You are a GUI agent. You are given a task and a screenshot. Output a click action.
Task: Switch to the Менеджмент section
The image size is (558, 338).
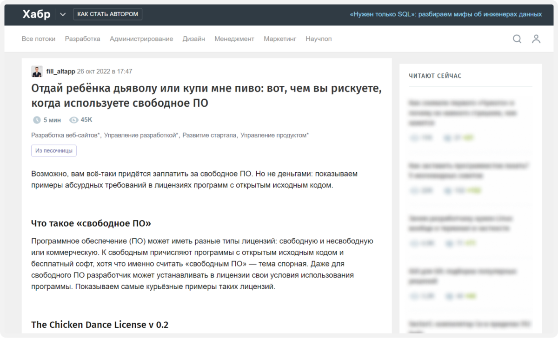(x=234, y=39)
